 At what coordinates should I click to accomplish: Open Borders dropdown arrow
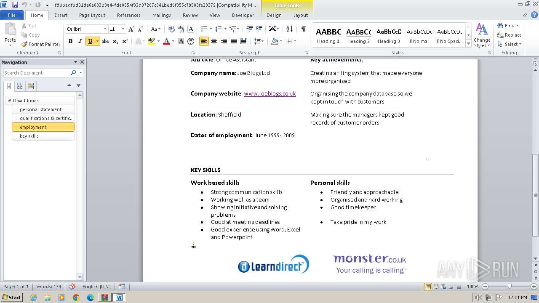pyautogui.click(x=295, y=41)
